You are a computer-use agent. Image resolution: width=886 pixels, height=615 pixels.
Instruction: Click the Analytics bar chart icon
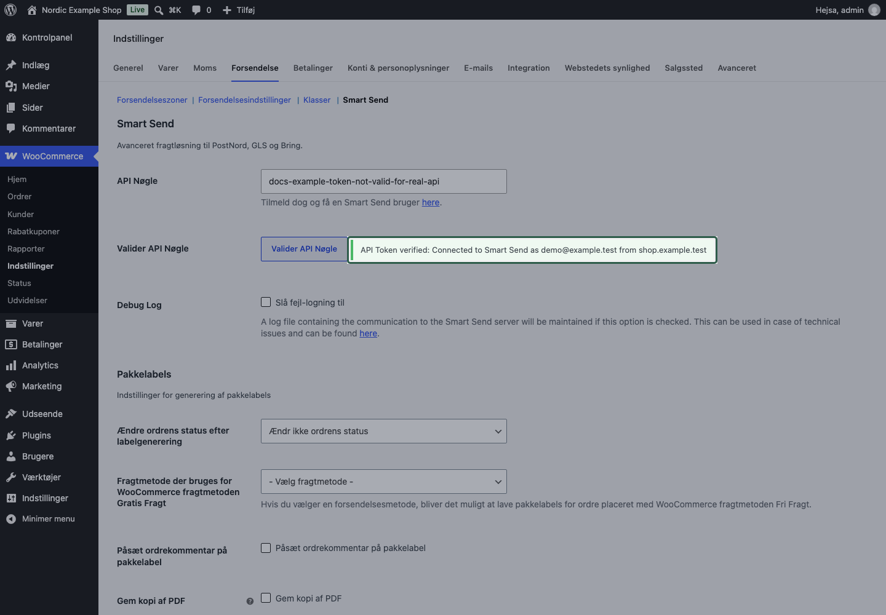click(11, 365)
